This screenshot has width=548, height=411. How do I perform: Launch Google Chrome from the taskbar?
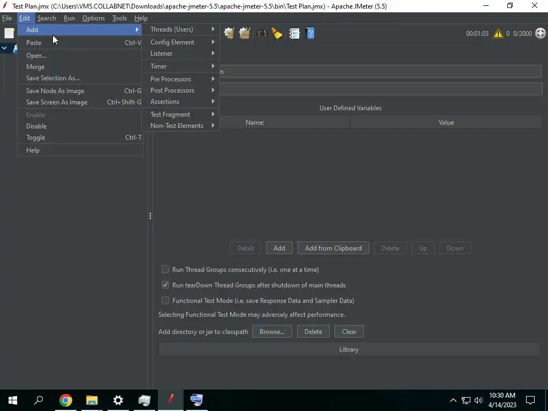point(65,400)
